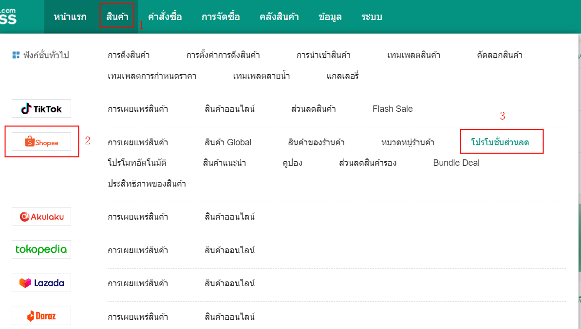Open the ระบบ menu tab
This screenshot has height=329, width=581.
pos(372,17)
